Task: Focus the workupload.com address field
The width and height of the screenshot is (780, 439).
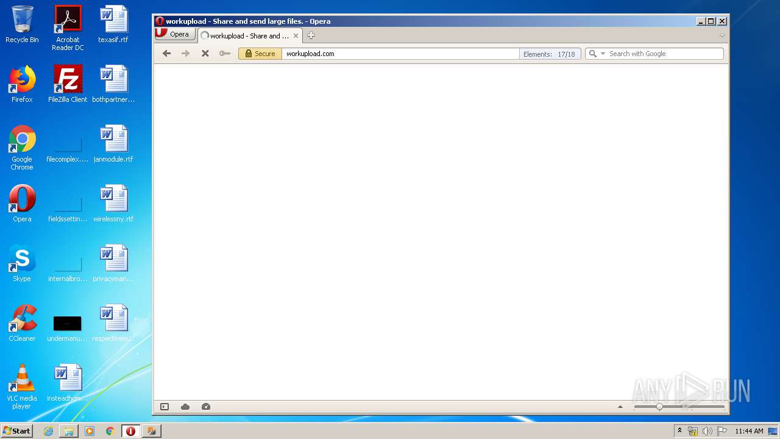Action: 400,54
